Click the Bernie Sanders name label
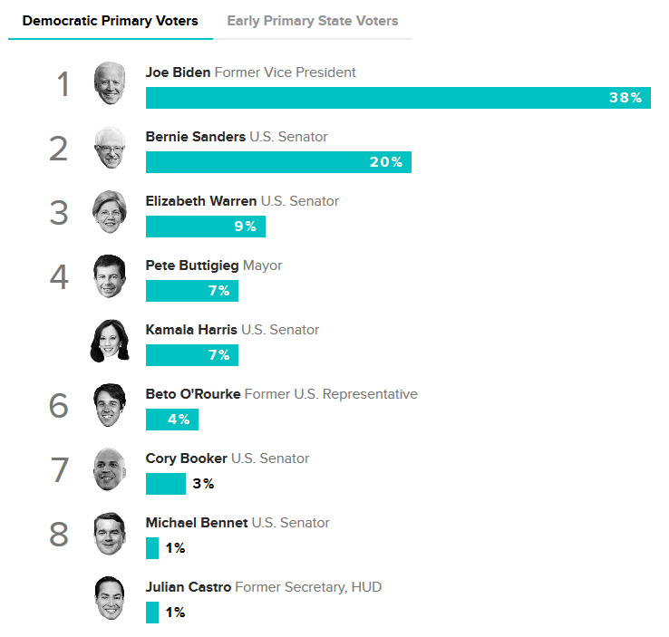669x637 pixels. tap(196, 137)
